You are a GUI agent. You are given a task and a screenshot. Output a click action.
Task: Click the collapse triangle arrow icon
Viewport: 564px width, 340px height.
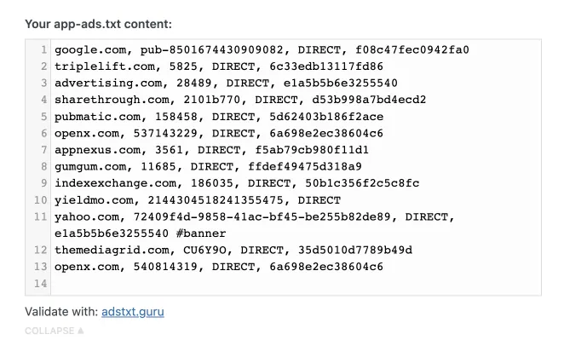[81, 331]
